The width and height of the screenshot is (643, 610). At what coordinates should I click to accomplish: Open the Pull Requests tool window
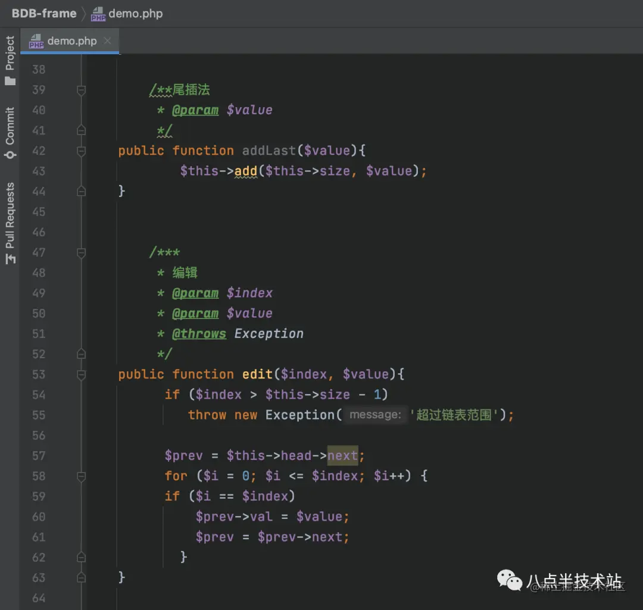pos(10,223)
